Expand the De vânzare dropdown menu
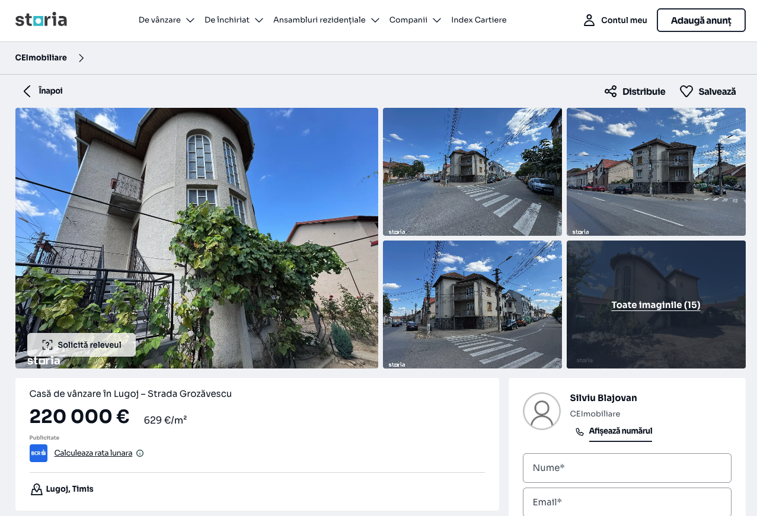 tap(166, 20)
